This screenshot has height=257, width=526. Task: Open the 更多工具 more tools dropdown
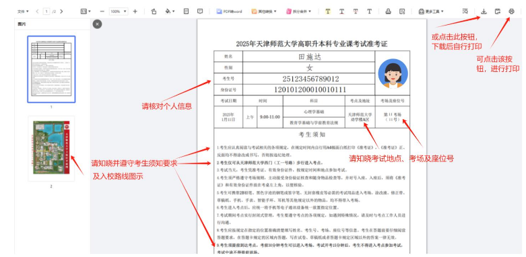[x=431, y=11]
